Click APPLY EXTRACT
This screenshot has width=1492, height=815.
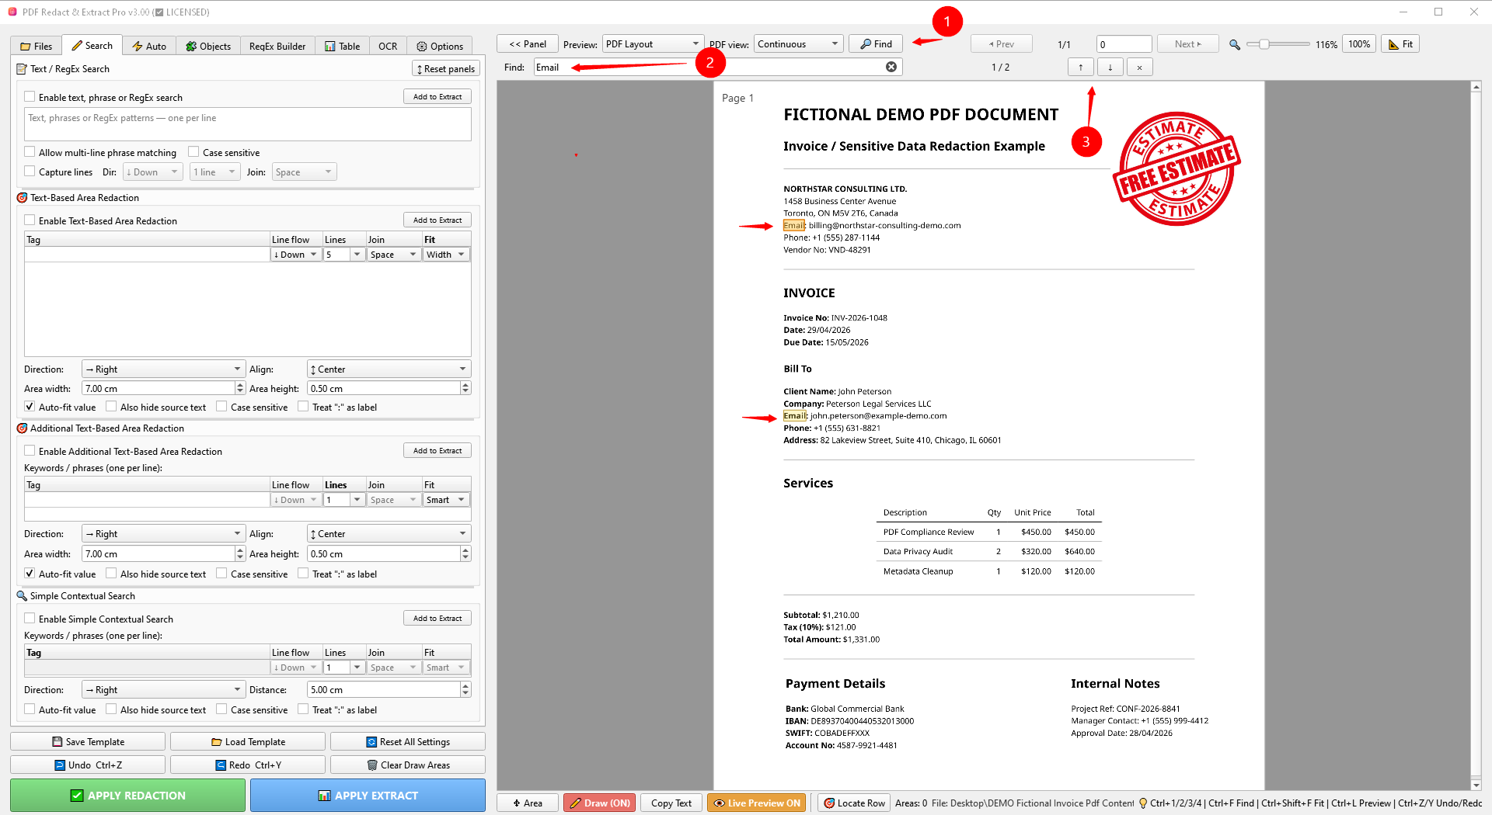tap(368, 796)
